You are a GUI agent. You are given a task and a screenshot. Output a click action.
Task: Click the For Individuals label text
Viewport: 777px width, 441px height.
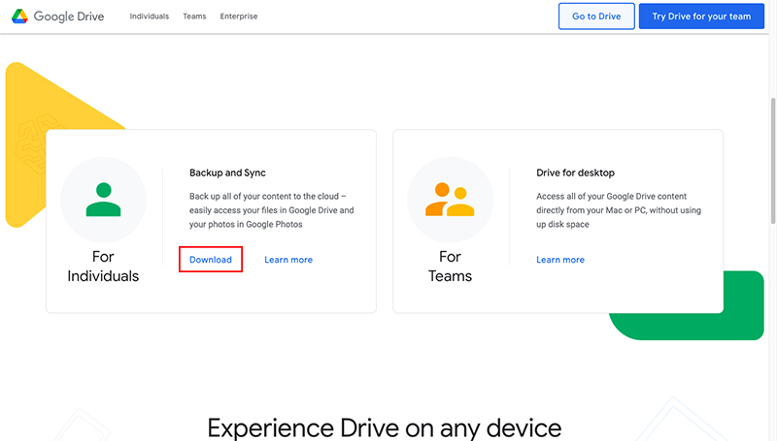click(x=103, y=267)
